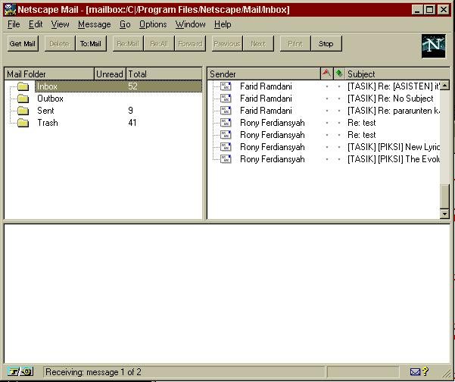Open '[TASIK] Re: No Subject' message
455x382 pixels.
(391, 99)
